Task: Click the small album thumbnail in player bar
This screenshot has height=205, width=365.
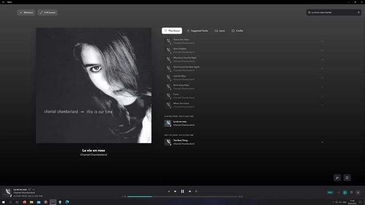Action: [x=7, y=192]
